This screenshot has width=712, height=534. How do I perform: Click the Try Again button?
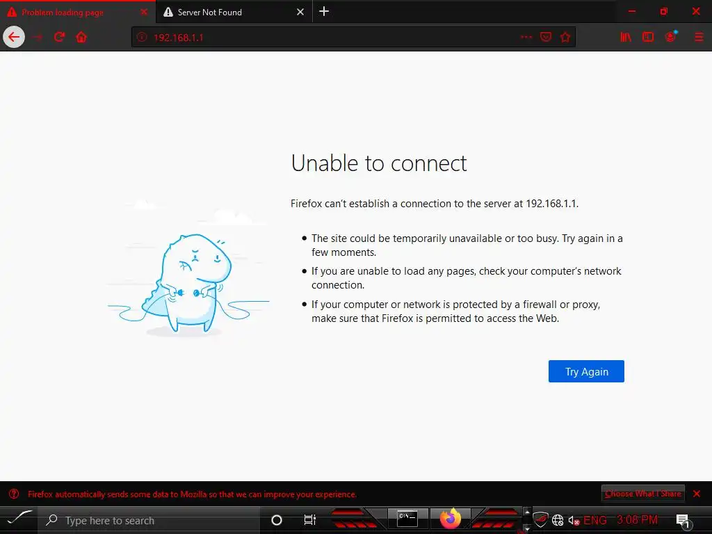tap(586, 371)
